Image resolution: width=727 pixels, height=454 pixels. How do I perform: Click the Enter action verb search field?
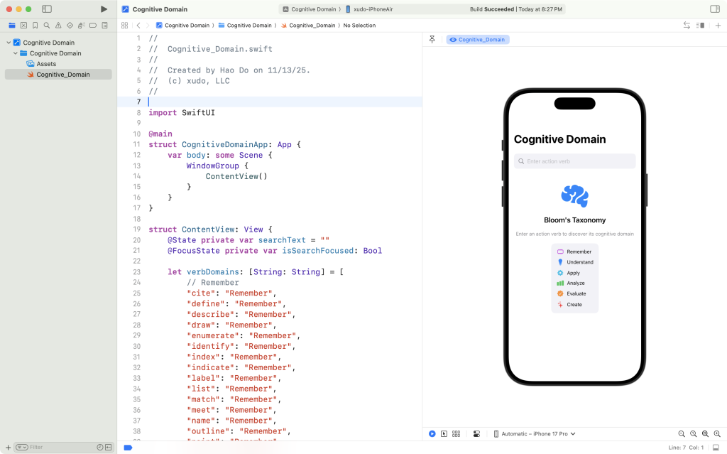(x=575, y=161)
